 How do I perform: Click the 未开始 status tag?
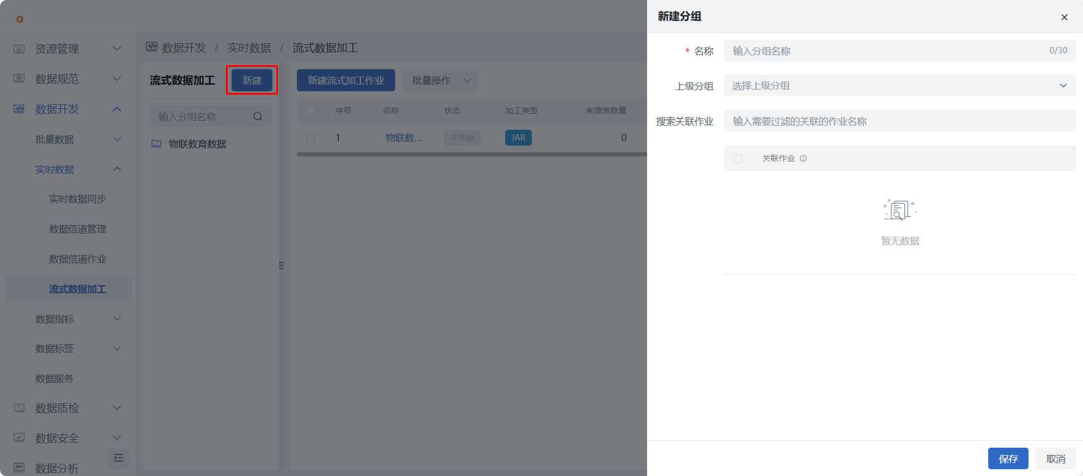462,138
